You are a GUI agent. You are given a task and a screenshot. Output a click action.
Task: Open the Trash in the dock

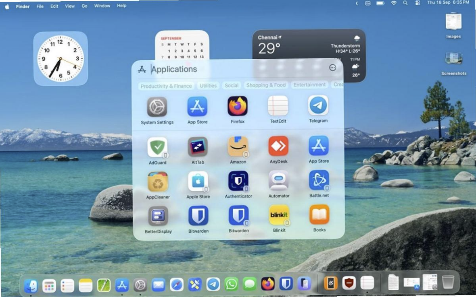(448, 282)
